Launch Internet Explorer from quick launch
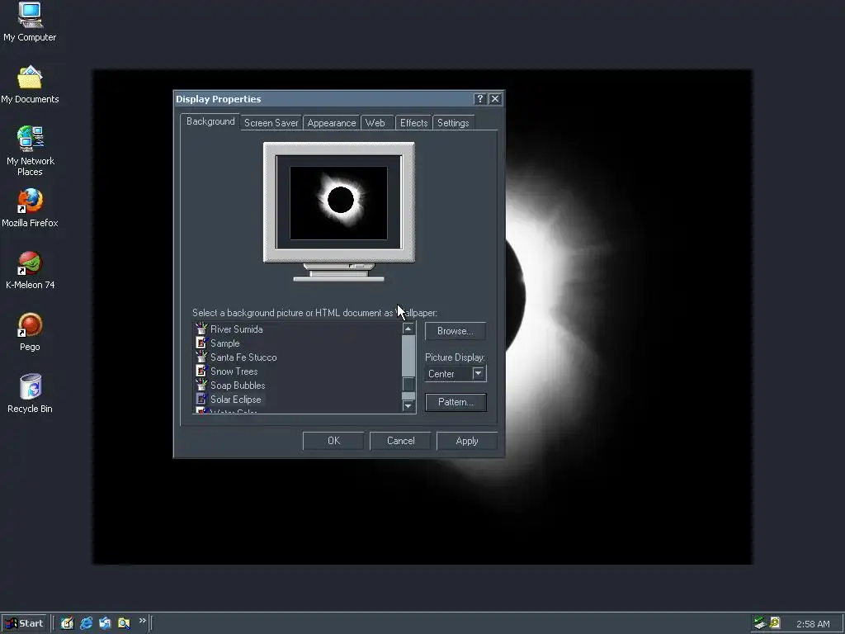Viewport: 845px width, 634px height. 86,623
